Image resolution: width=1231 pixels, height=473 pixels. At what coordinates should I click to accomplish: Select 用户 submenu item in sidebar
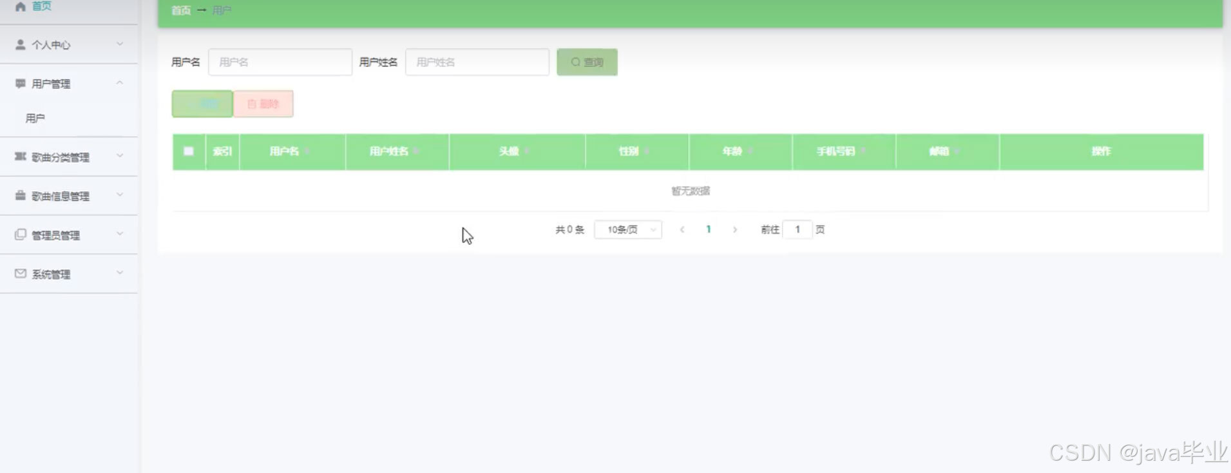point(35,119)
